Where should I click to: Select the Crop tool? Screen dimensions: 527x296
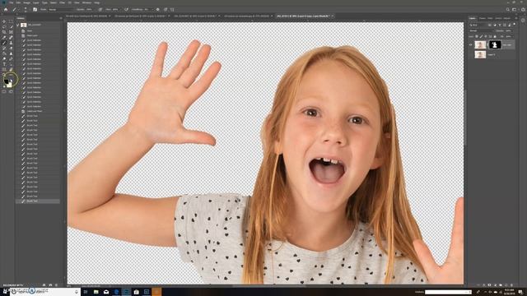pyautogui.click(x=4, y=32)
